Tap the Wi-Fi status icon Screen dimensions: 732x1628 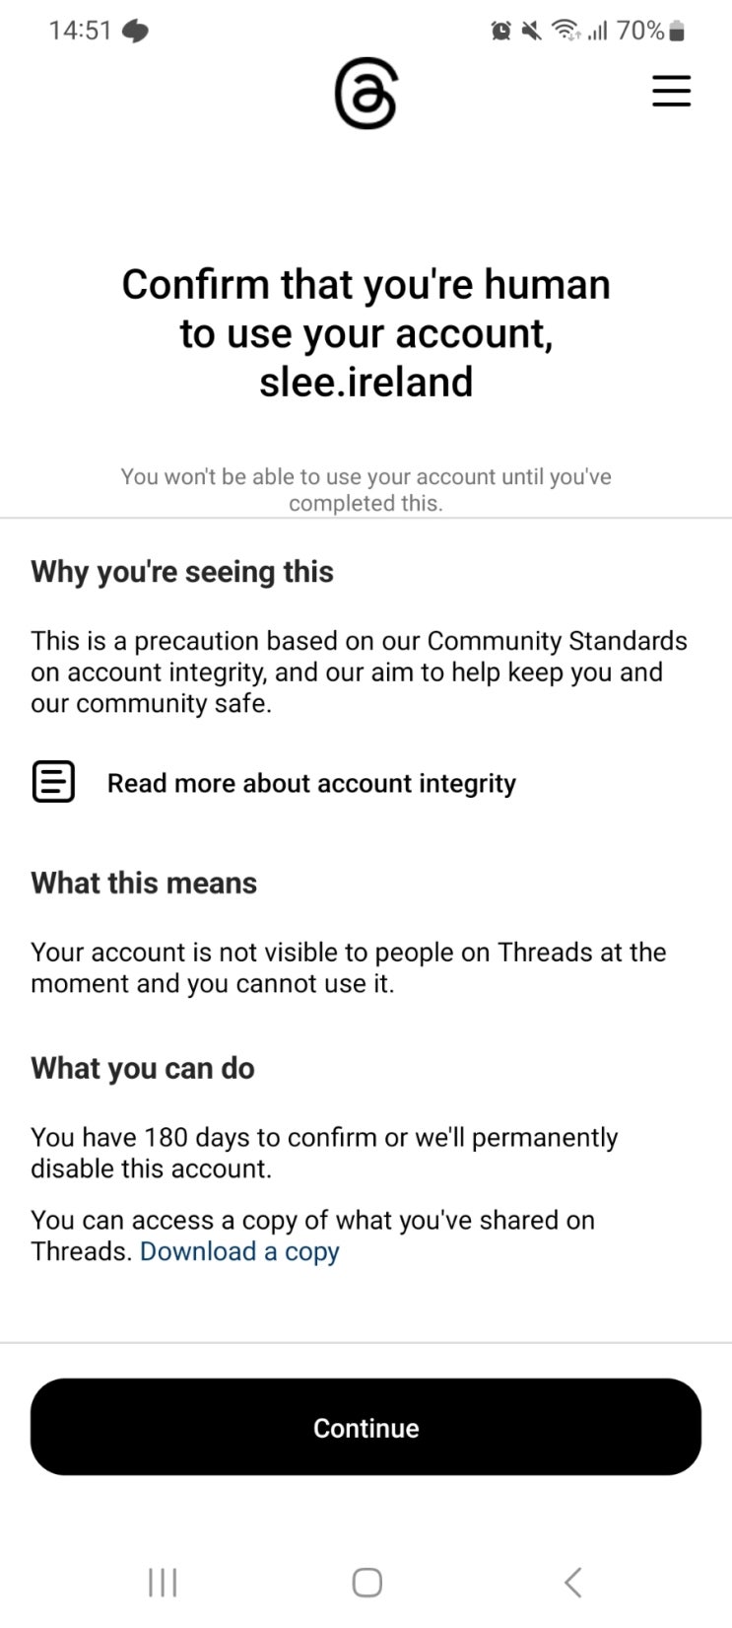[566, 32]
